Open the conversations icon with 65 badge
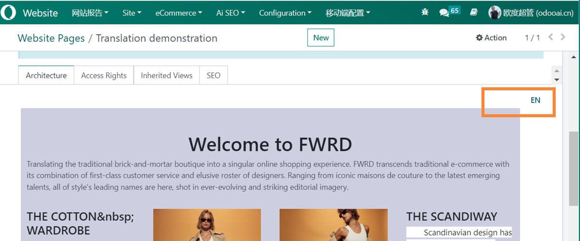The width and height of the screenshot is (580, 241). tap(449, 12)
